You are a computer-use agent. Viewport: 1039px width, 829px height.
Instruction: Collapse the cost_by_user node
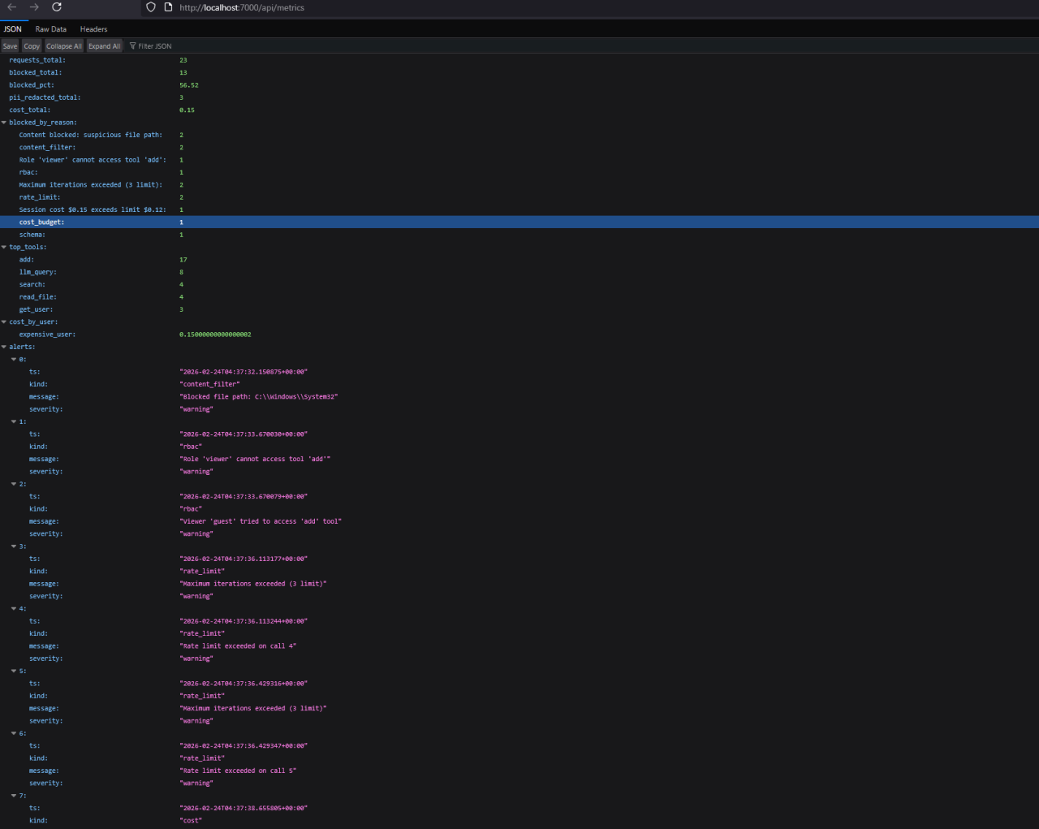[4, 322]
